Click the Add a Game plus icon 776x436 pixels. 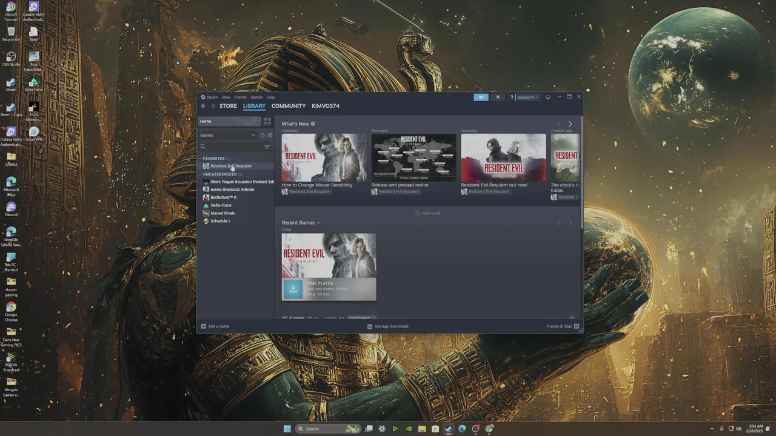pyautogui.click(x=204, y=326)
